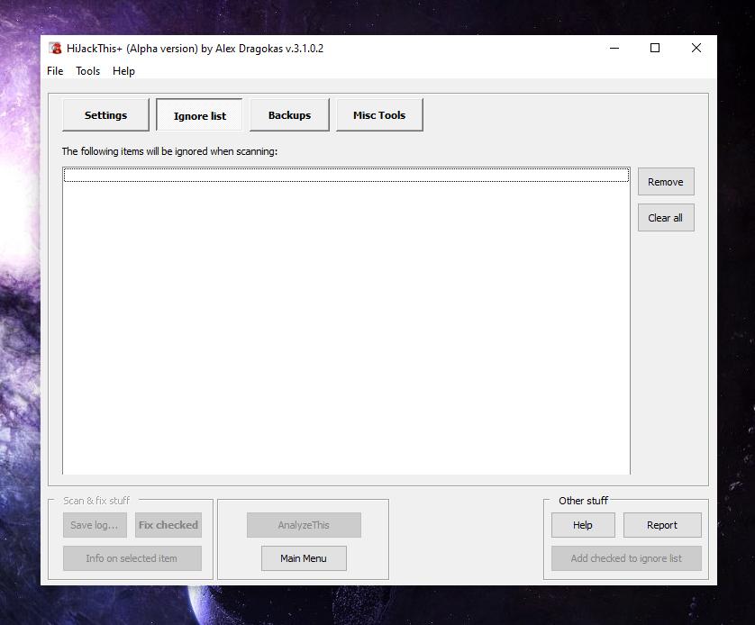Click the Remove button
Image resolution: width=755 pixels, height=625 pixels.
tap(666, 181)
